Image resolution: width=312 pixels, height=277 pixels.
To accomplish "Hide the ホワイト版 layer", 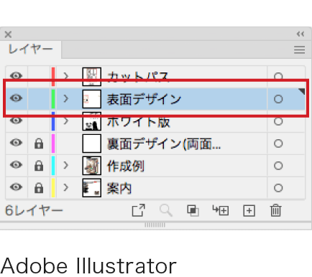I will (16, 120).
